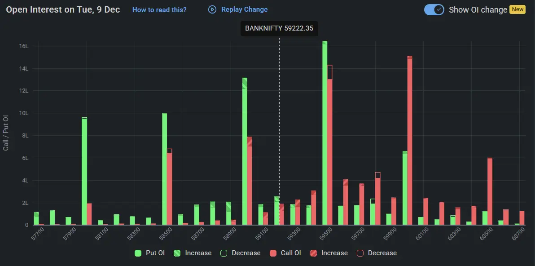The height and width of the screenshot is (266, 535).
Task: Click the Replay Change button
Action: (237, 9)
